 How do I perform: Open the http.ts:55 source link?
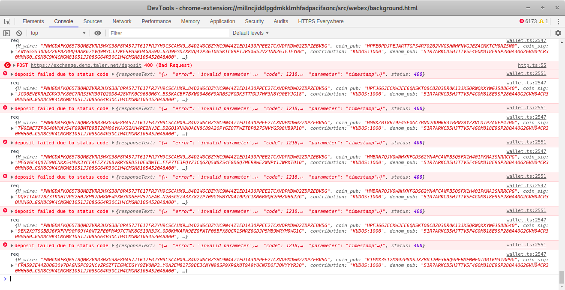point(532,65)
